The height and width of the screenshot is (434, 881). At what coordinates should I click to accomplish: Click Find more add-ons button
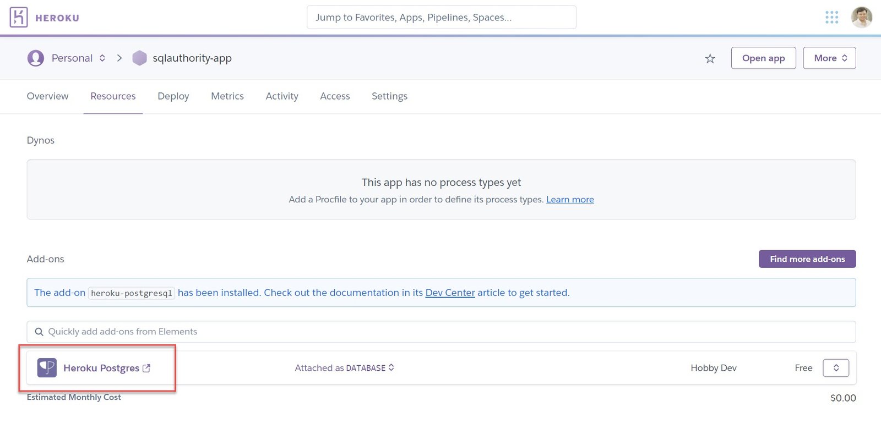[x=807, y=259]
